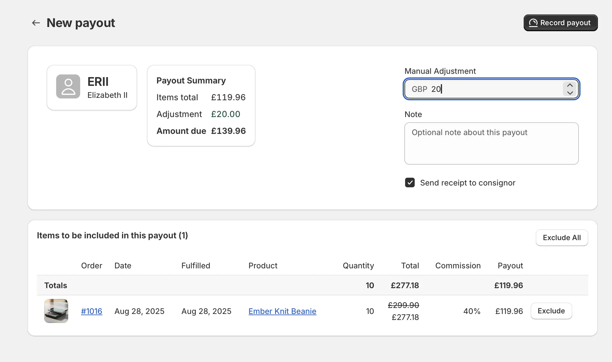Viewport: 612px width, 362px height.
Task: Open the Ember Knit Beanie product link
Action: point(282,311)
